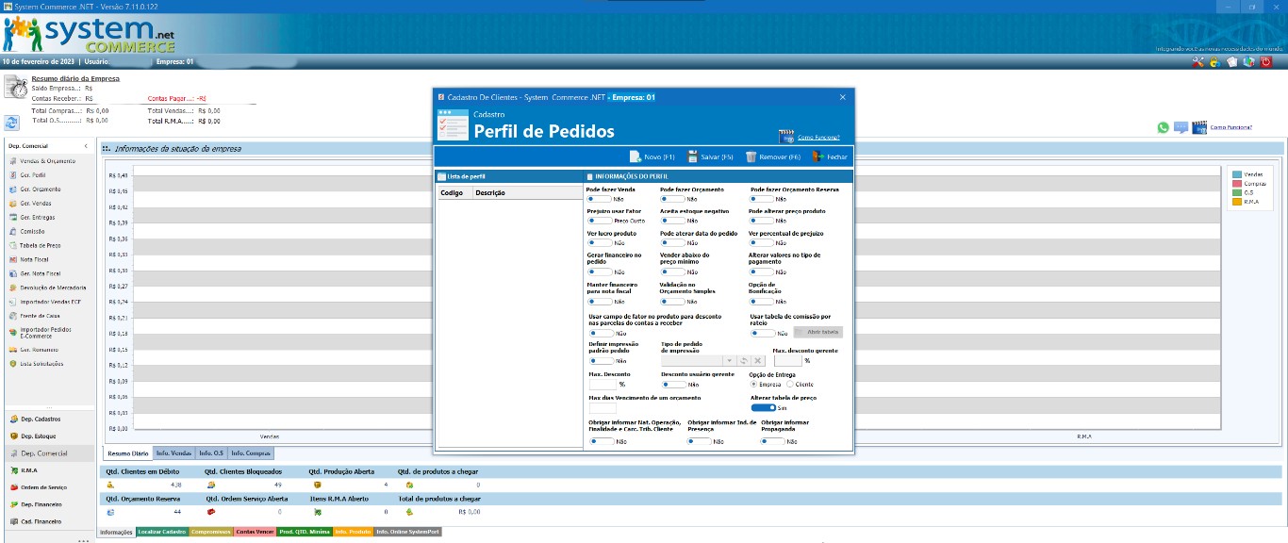Click refresh icon beside Tipo de pedido
1288x543 pixels.
pos(743,360)
